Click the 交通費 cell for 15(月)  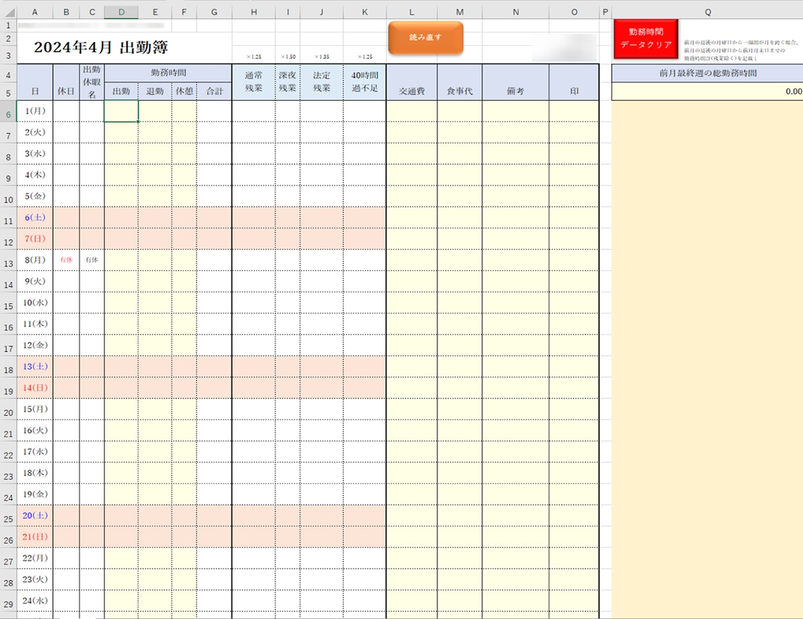411,409
